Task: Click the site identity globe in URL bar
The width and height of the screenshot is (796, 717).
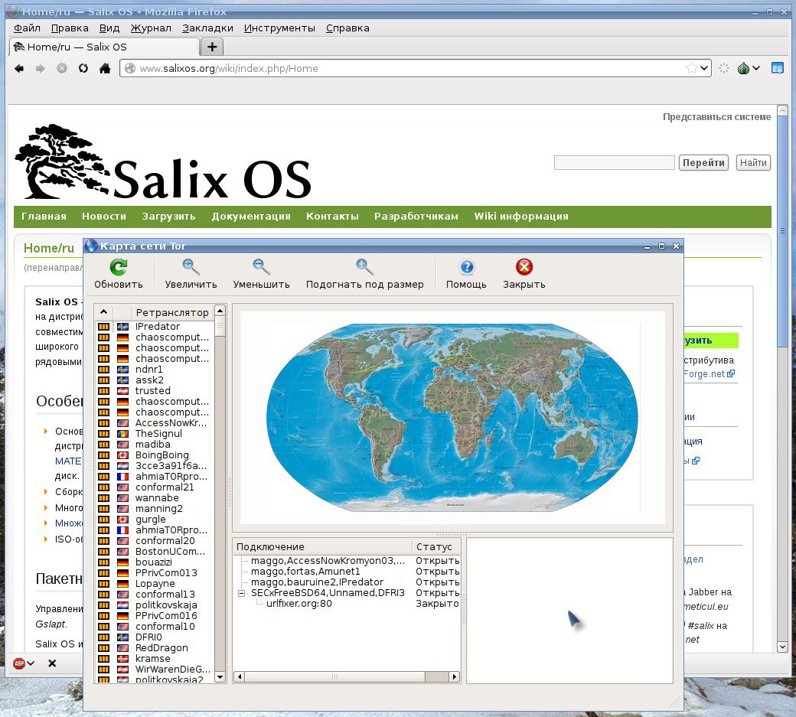Action: coord(130,68)
